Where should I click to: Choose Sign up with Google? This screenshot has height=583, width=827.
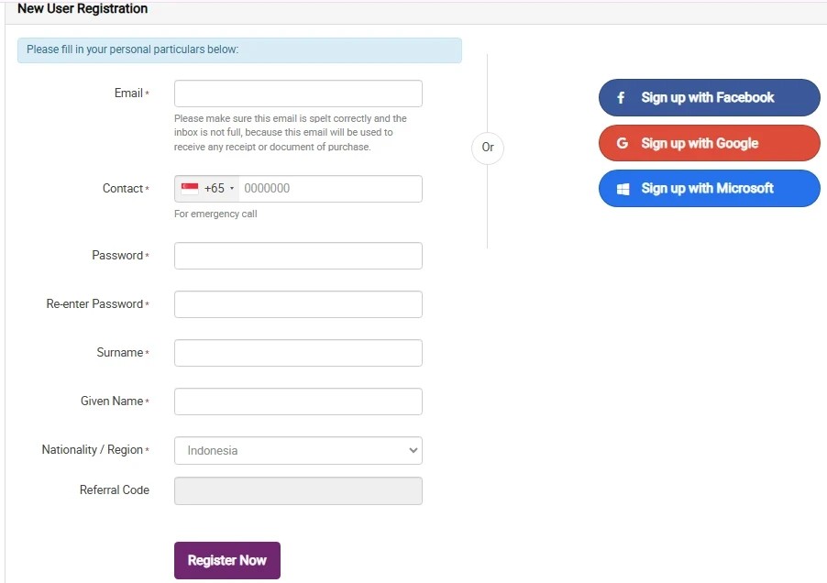tap(710, 143)
